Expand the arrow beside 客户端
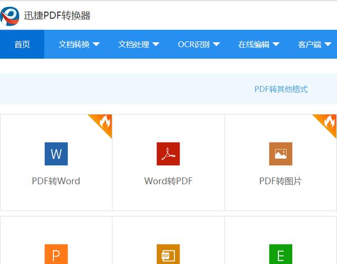 [x=328, y=44]
